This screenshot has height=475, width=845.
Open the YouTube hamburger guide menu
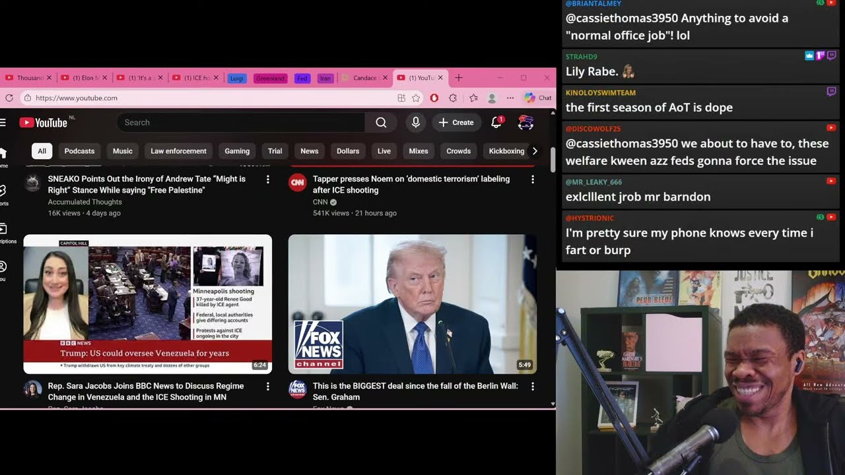3,123
